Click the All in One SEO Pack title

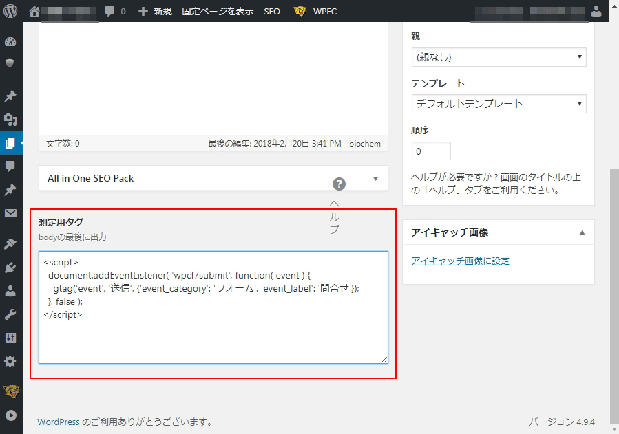point(91,179)
